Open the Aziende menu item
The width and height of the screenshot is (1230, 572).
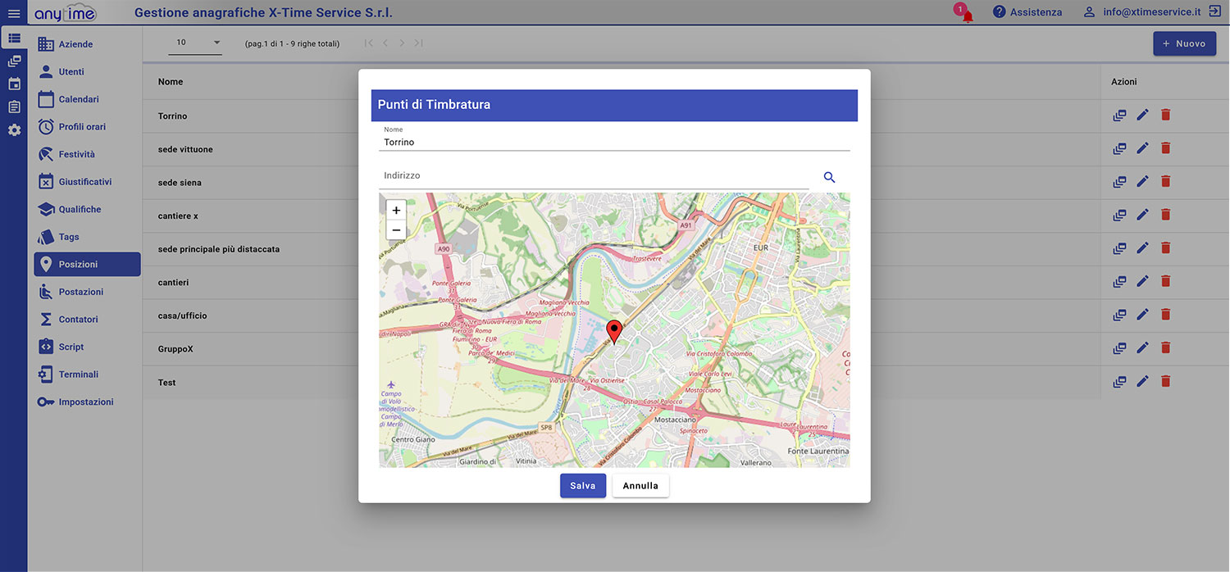click(75, 44)
